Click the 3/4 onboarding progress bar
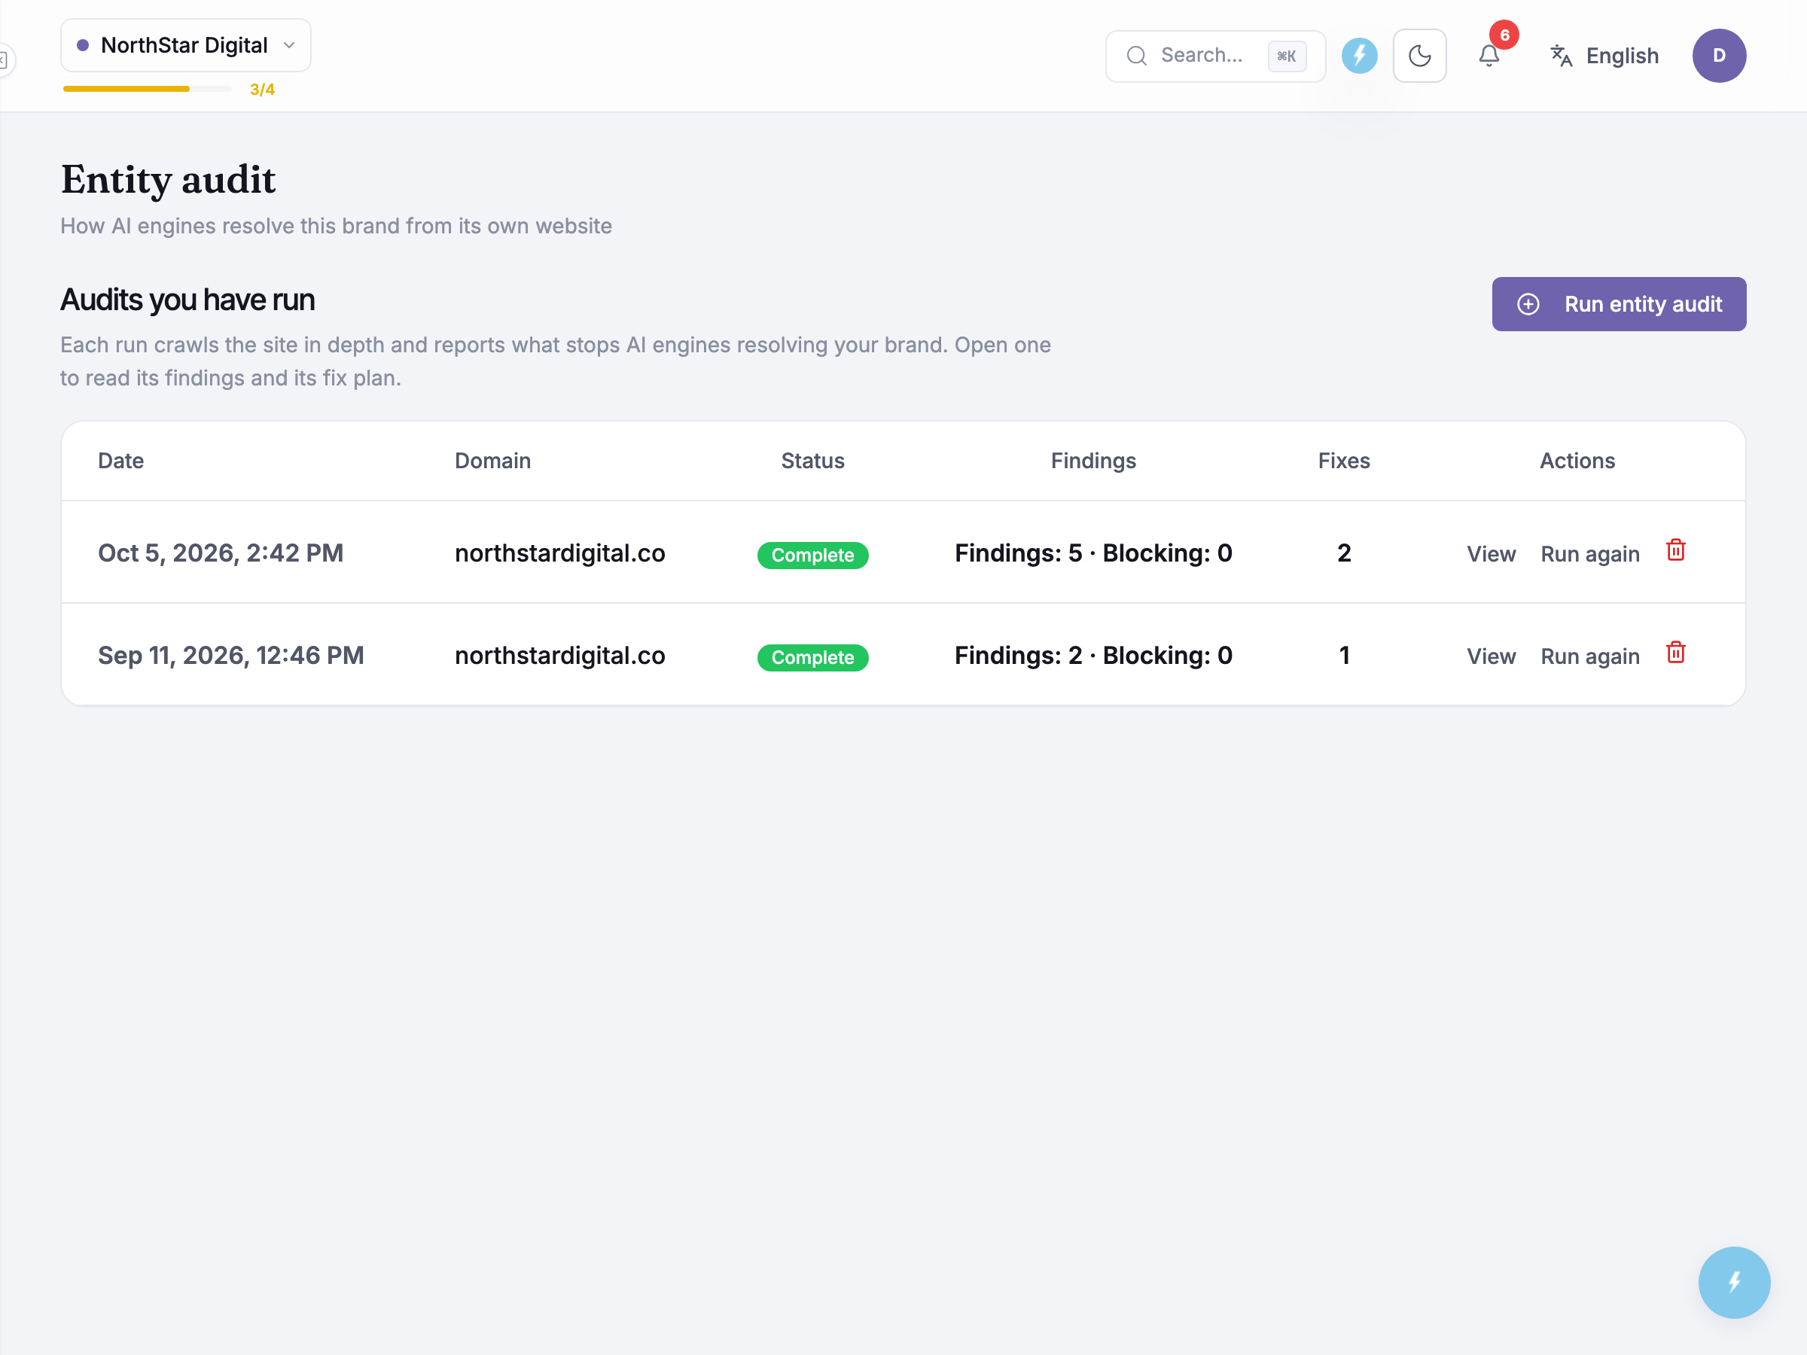Image resolution: width=1807 pixels, height=1355 pixels. point(148,89)
